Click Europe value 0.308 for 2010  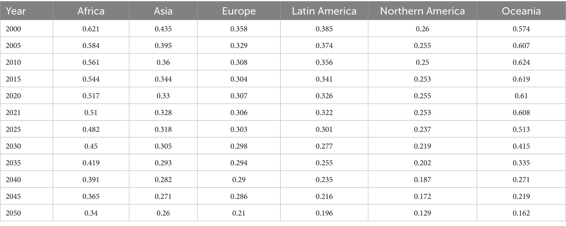[x=239, y=62]
